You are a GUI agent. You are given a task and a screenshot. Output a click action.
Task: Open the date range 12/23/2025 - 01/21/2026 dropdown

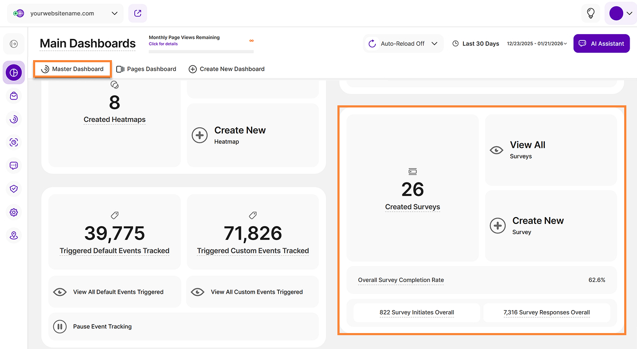(x=537, y=44)
